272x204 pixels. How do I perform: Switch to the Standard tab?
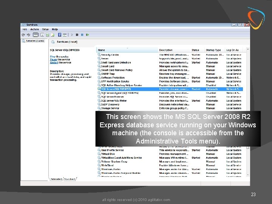70,179
